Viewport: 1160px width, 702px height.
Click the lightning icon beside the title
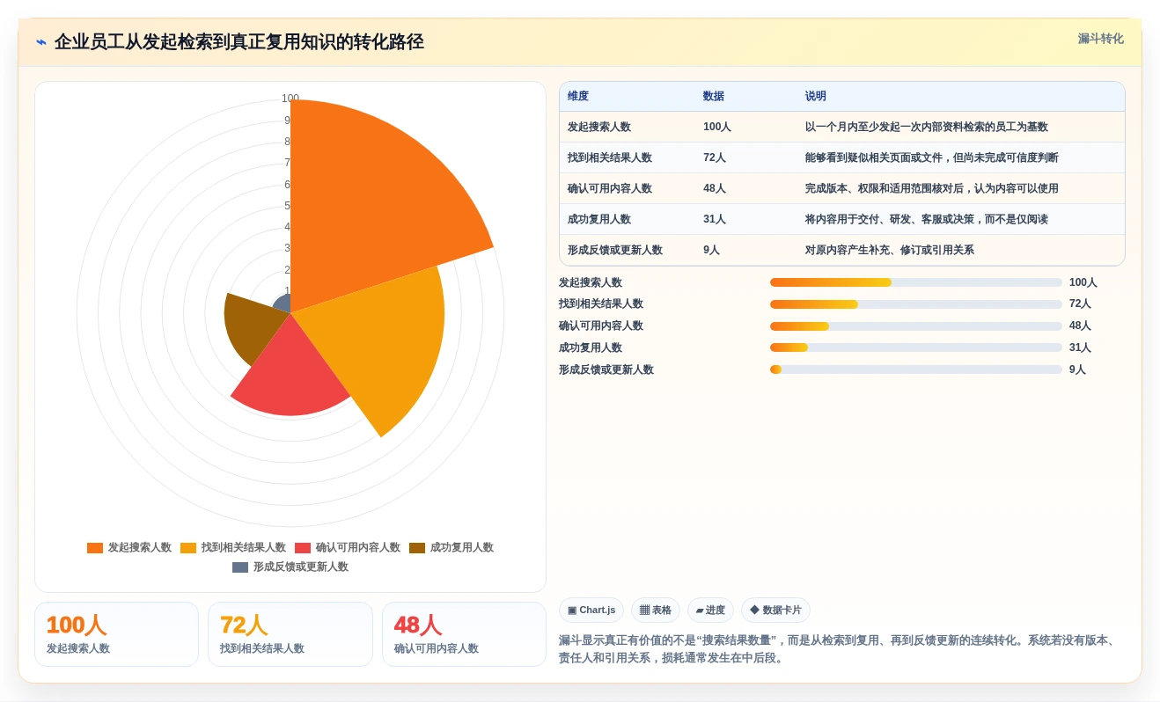pyautogui.click(x=41, y=42)
